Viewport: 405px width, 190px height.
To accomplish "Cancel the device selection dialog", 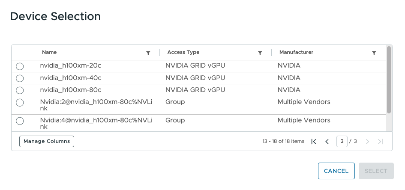I will click(x=336, y=171).
